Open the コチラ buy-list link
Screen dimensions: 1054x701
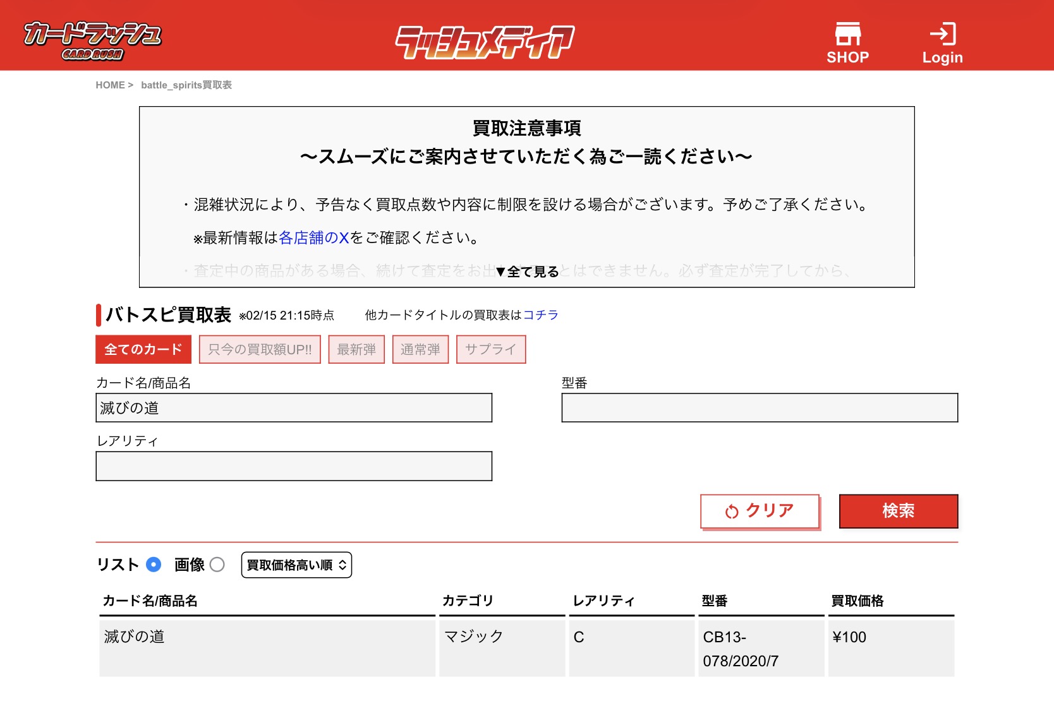click(x=541, y=315)
